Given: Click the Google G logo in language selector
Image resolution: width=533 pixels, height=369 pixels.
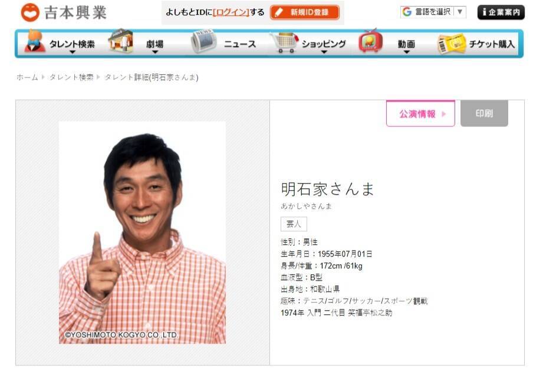Looking at the screenshot, I should click(x=407, y=12).
